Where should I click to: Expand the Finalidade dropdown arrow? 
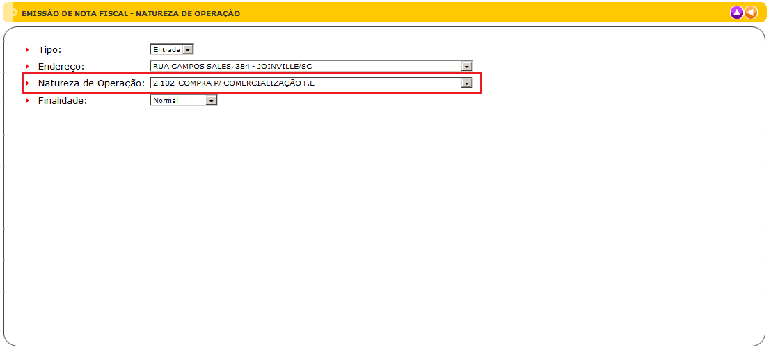coord(212,100)
